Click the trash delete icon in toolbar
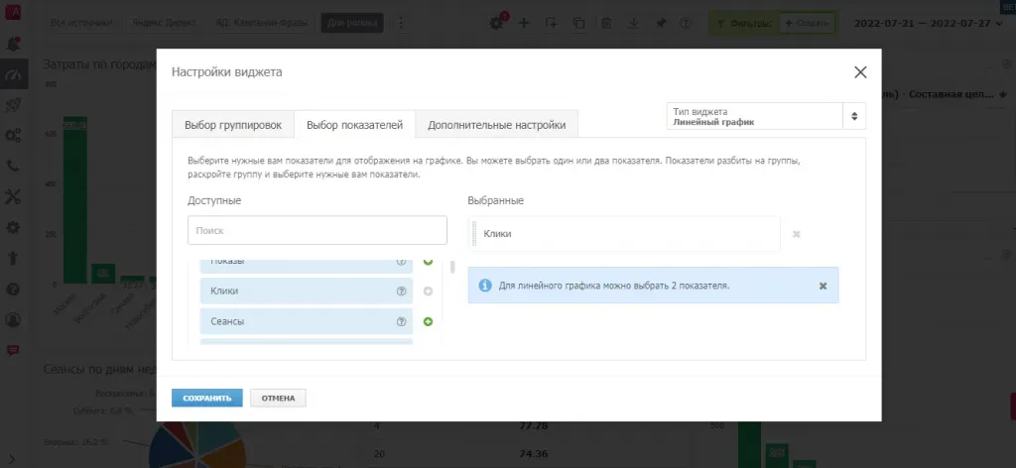This screenshot has height=468, width=1016. click(606, 23)
